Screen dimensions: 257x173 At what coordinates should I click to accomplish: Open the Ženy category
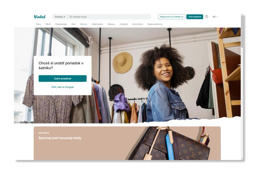click(x=38, y=24)
